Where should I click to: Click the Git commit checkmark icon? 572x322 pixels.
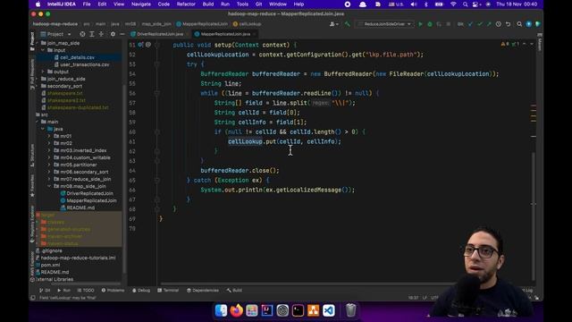point(480,24)
